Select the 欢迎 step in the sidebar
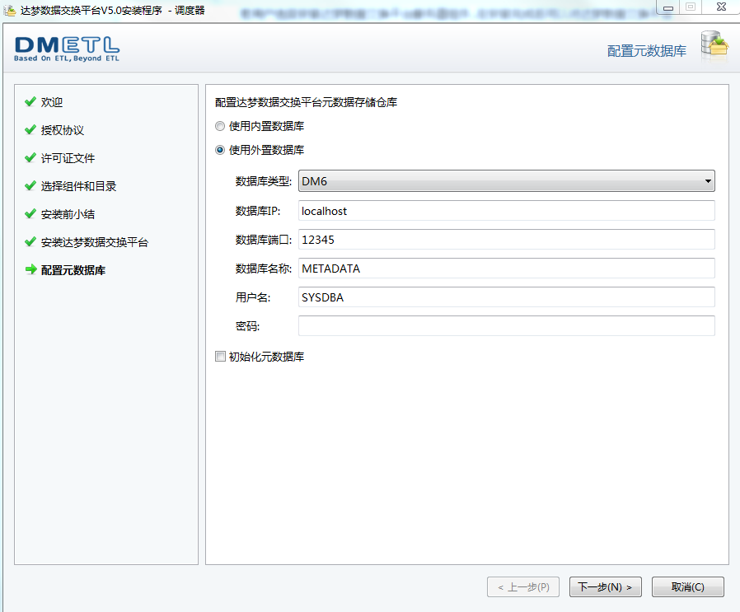Viewport: 740px width, 612px height. tap(52, 102)
